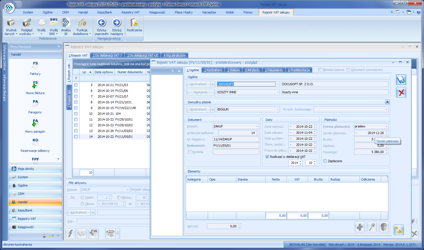Increase Liczba porządkowa with stepper
The image size is (424, 250).
[x=257, y=132]
